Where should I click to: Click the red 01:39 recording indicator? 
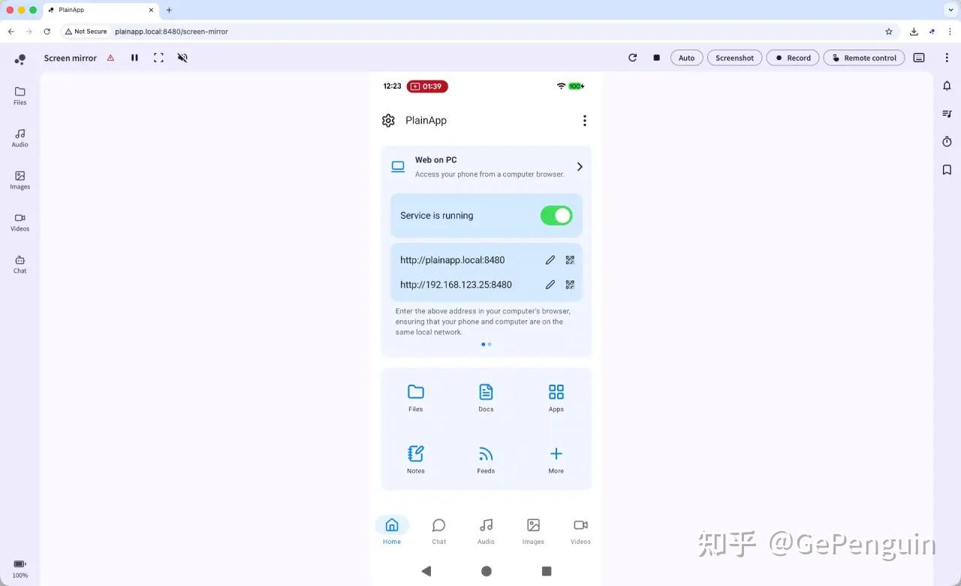point(427,86)
